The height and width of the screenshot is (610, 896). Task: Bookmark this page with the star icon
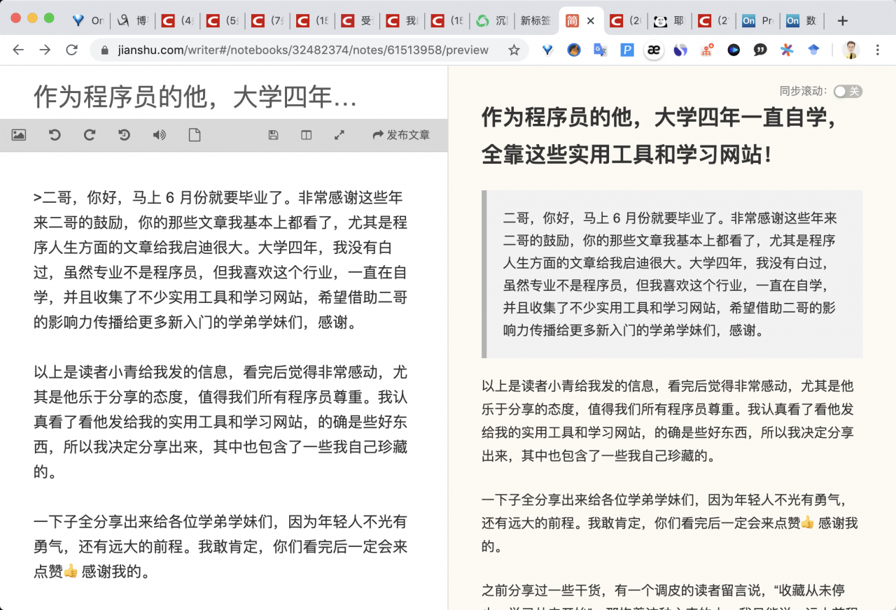[x=514, y=50]
